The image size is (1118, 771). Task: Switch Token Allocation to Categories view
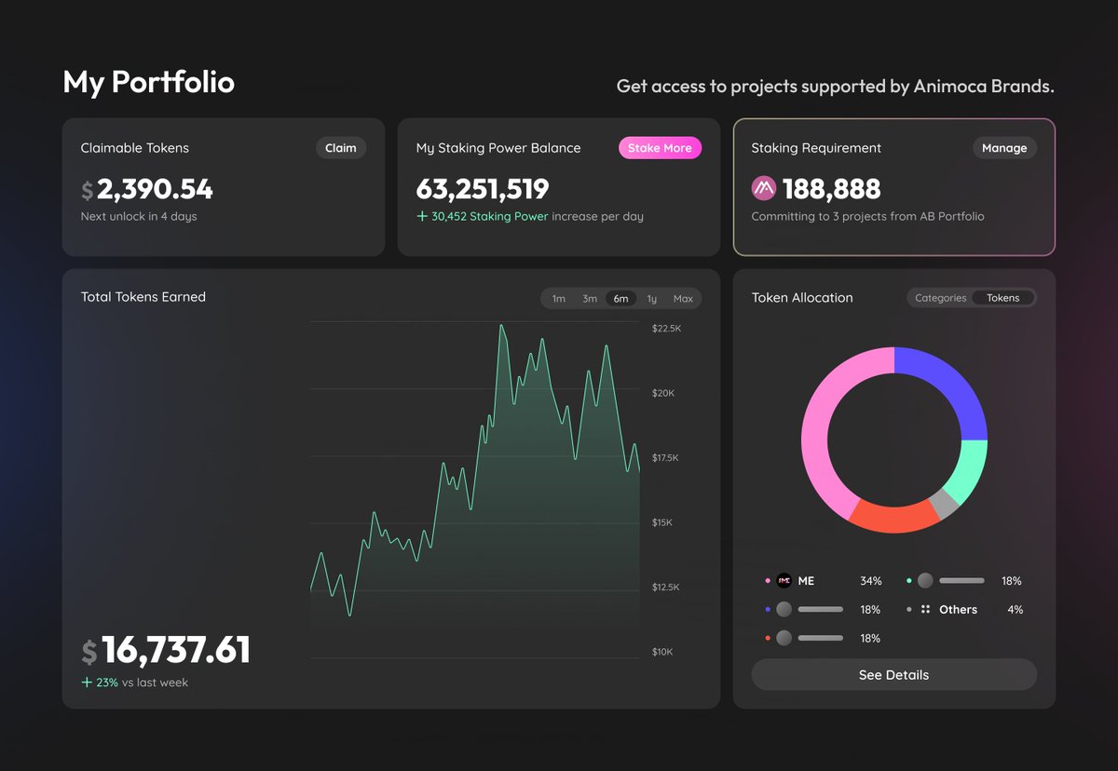point(940,297)
